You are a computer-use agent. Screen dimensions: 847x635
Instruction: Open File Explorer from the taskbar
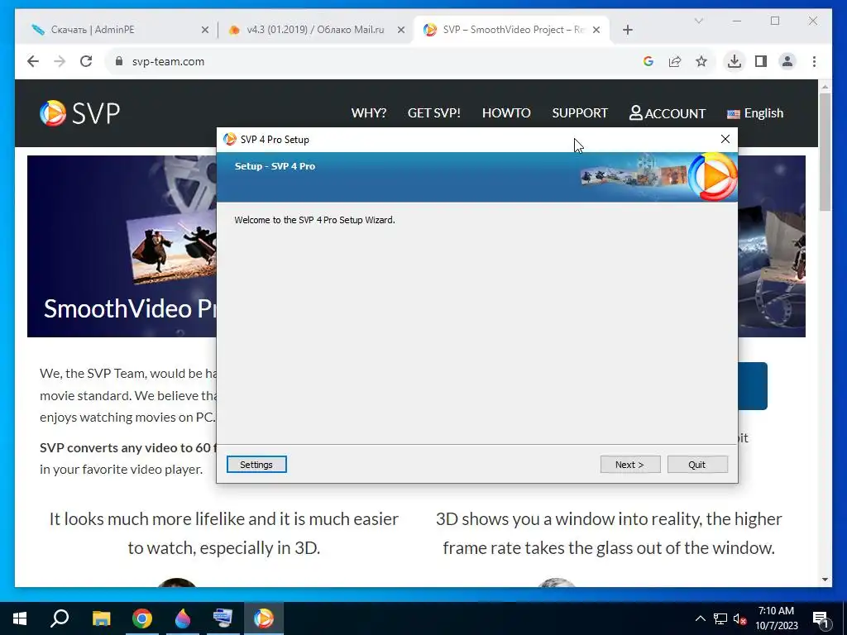tap(101, 618)
